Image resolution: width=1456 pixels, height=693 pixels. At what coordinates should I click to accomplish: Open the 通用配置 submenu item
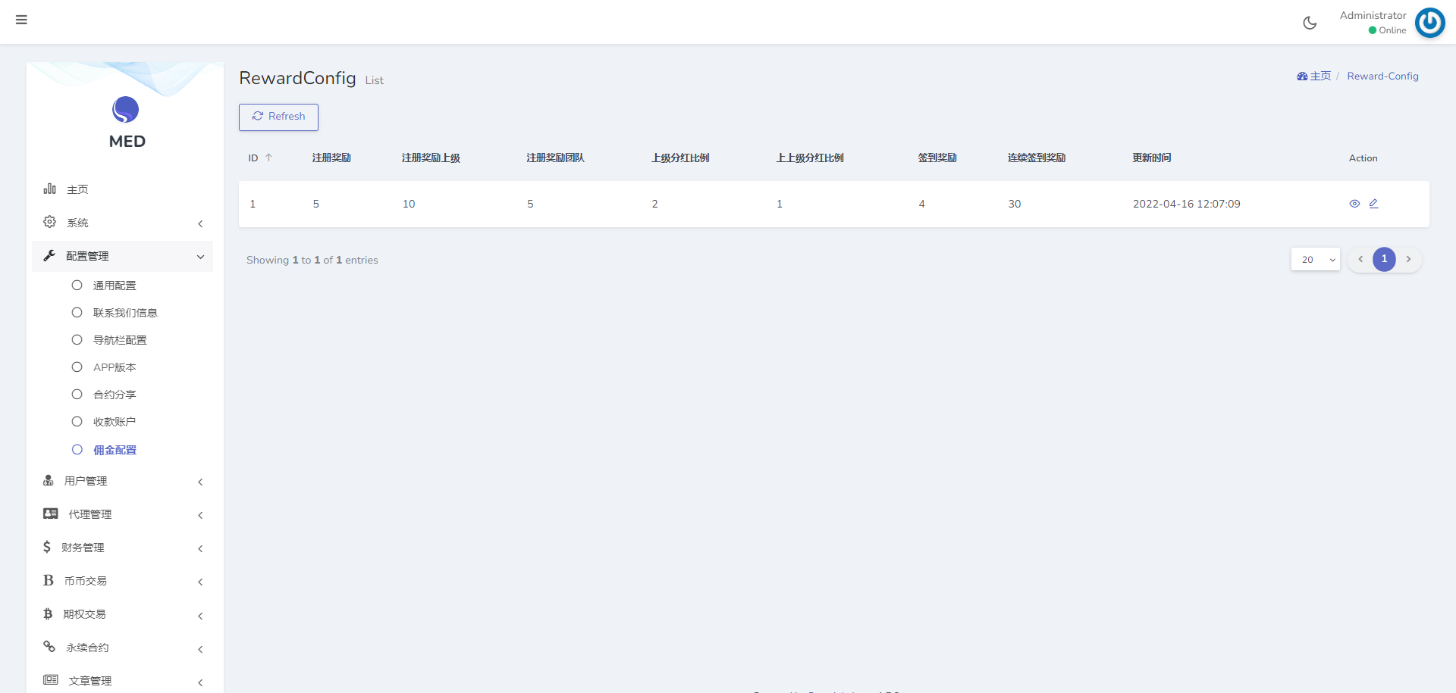pos(115,286)
